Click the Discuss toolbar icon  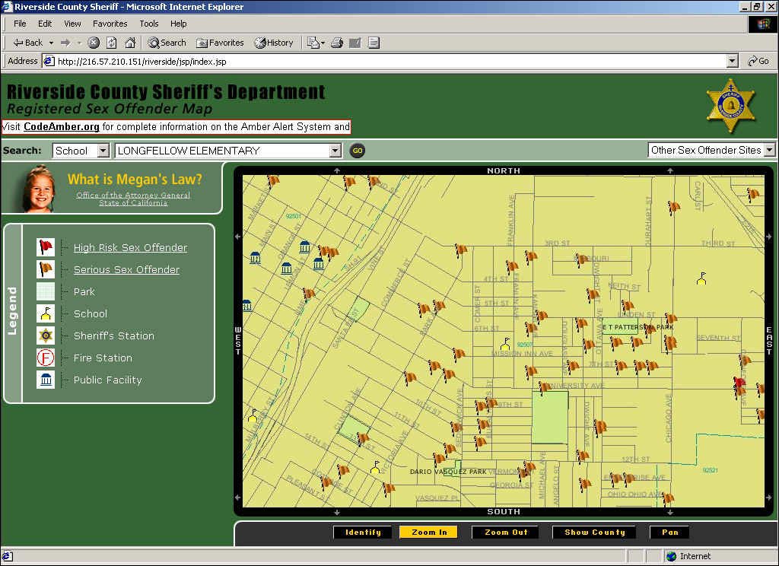click(374, 43)
